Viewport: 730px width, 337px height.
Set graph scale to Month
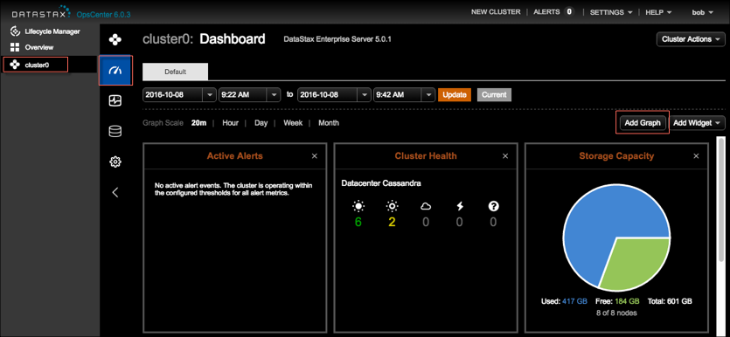coord(329,123)
